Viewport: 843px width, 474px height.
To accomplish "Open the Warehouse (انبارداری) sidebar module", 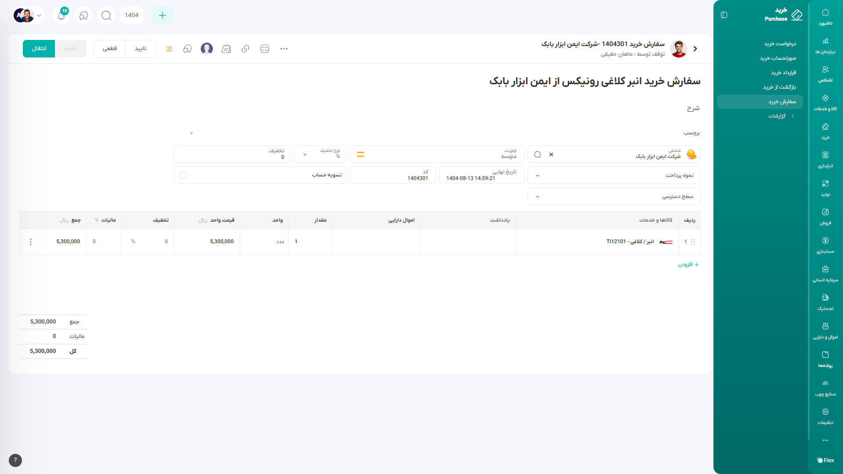I will tap(825, 159).
